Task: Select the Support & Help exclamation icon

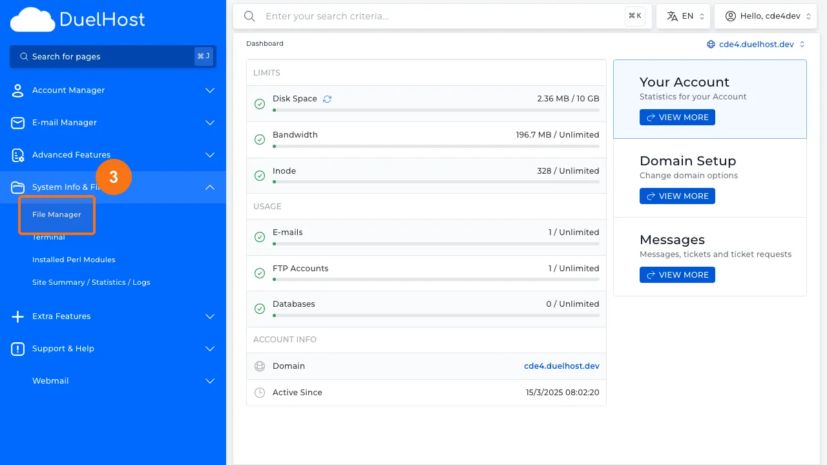Action: (17, 349)
